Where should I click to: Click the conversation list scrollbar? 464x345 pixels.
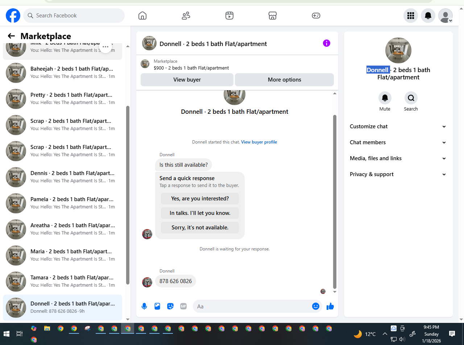(x=128, y=195)
